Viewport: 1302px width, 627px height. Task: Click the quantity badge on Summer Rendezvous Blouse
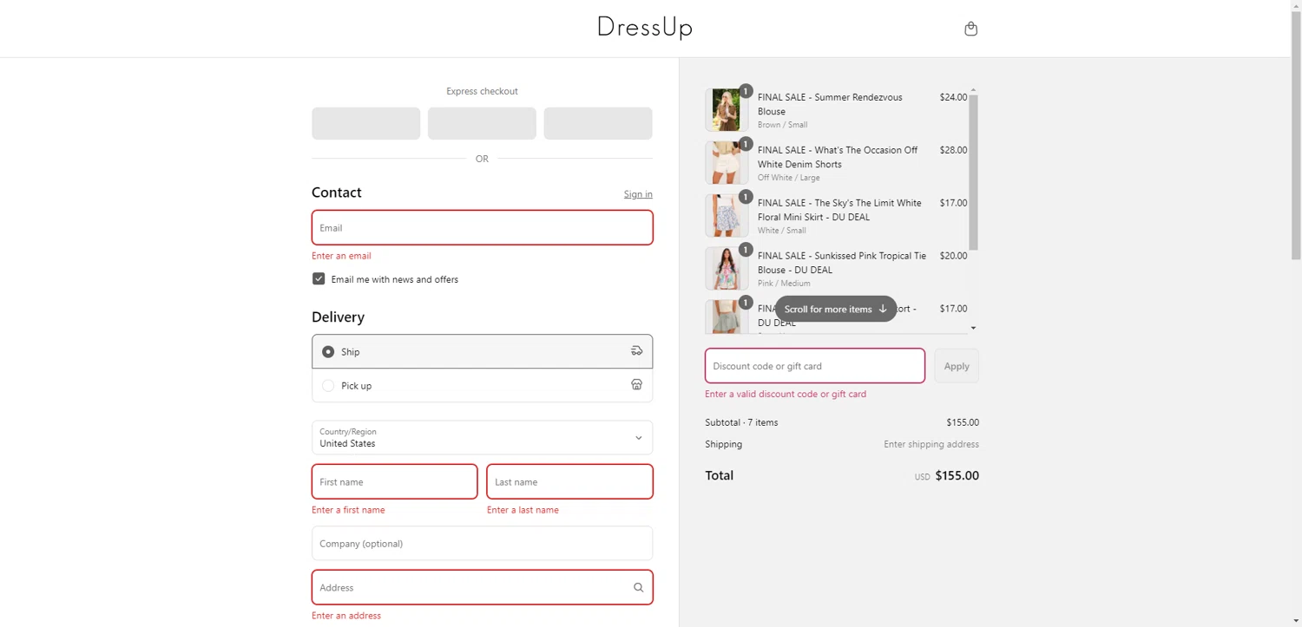(745, 91)
